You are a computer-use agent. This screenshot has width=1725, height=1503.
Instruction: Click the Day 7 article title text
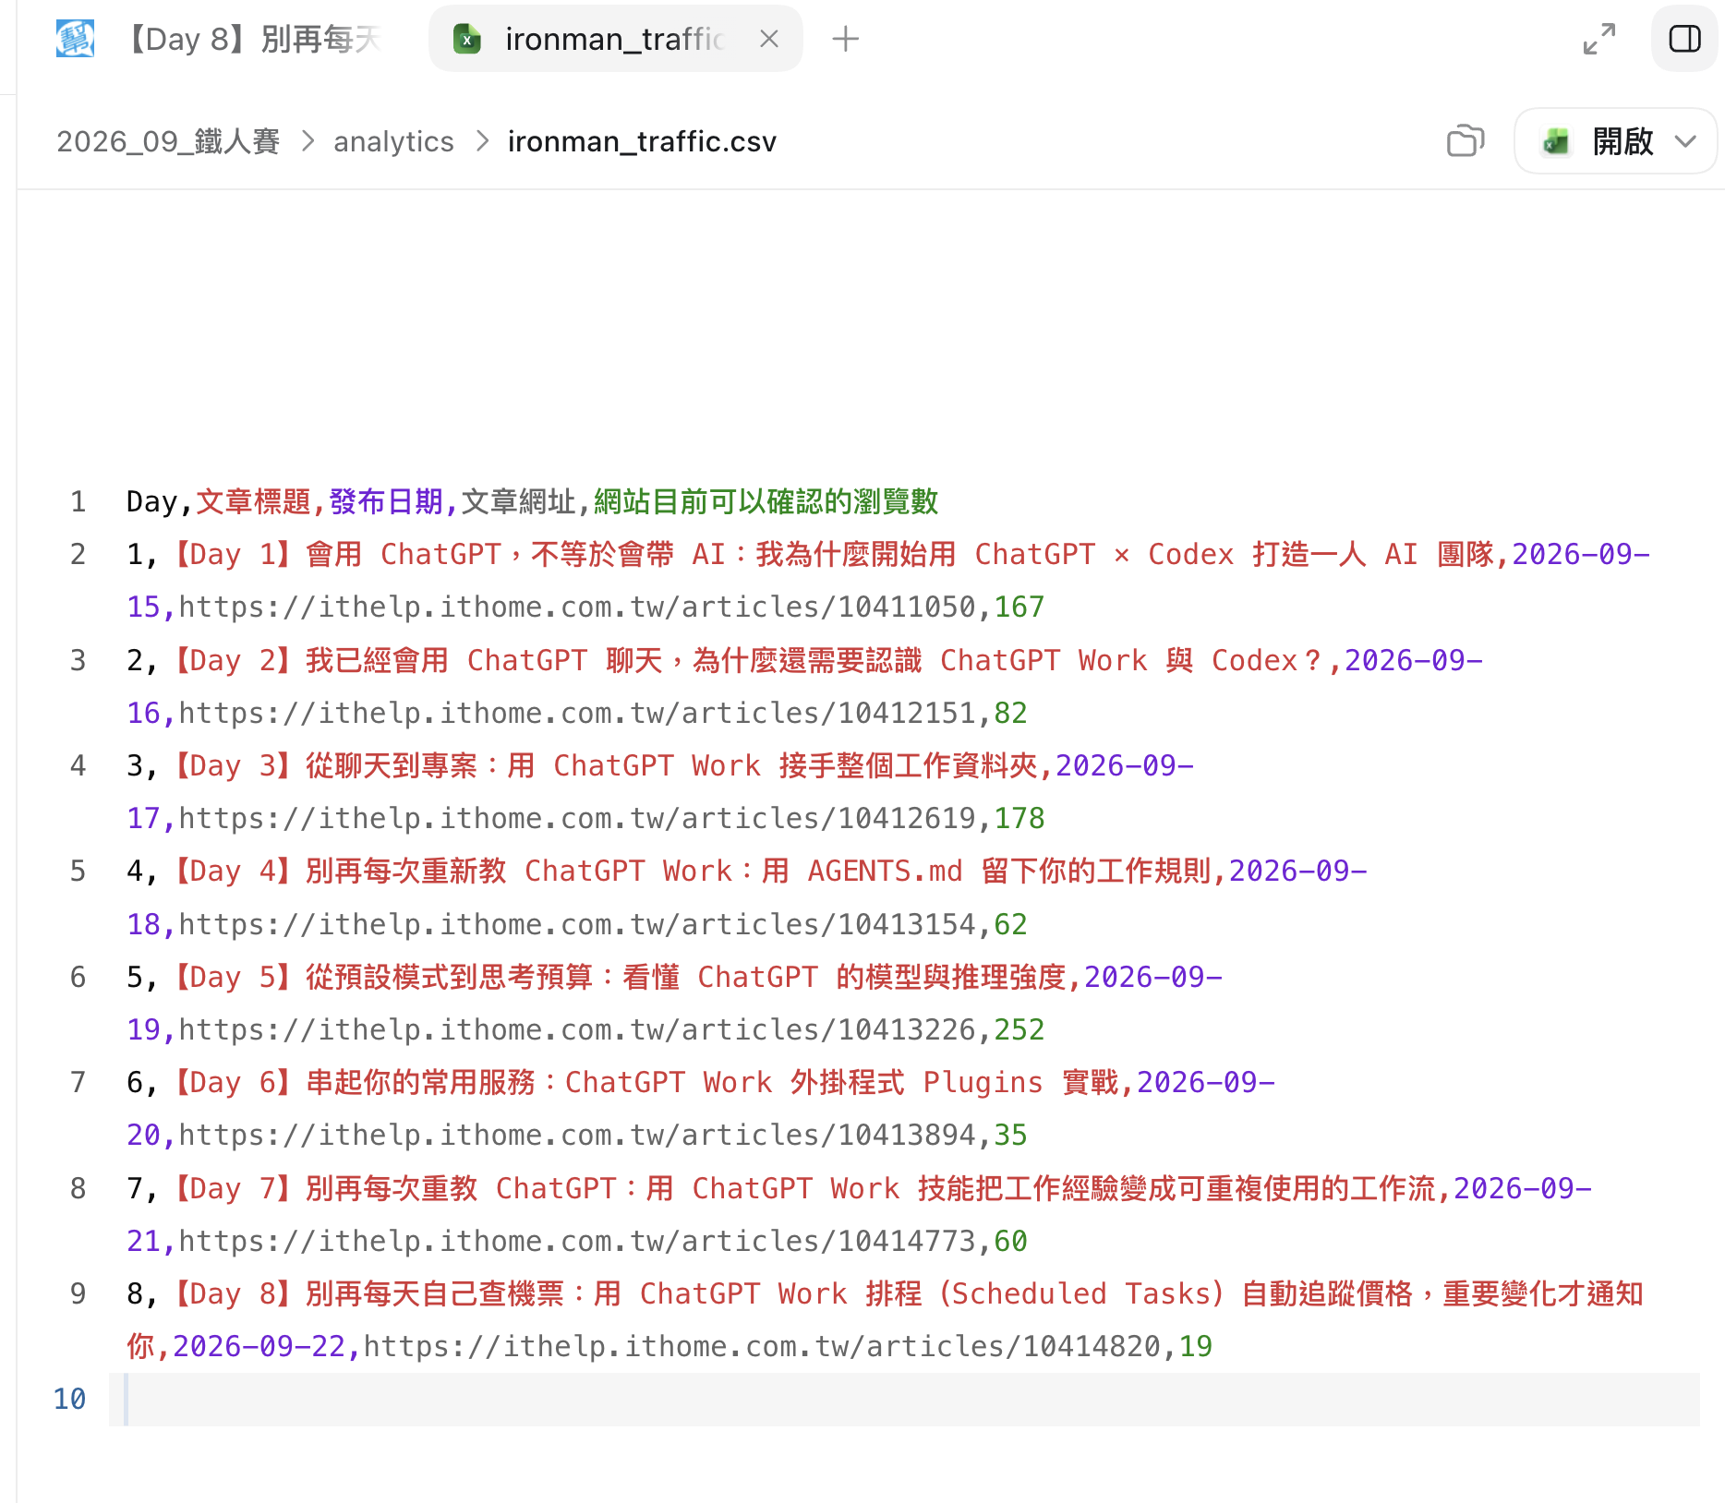804,1188
